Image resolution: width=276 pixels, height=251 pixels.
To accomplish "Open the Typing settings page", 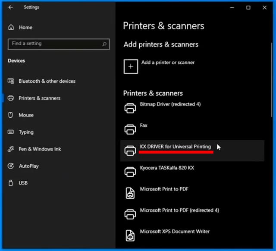I will 21,132.
